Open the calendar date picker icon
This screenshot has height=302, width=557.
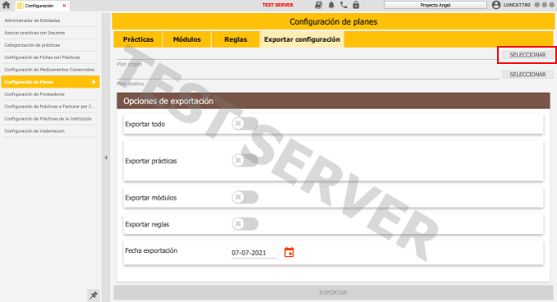tap(289, 252)
